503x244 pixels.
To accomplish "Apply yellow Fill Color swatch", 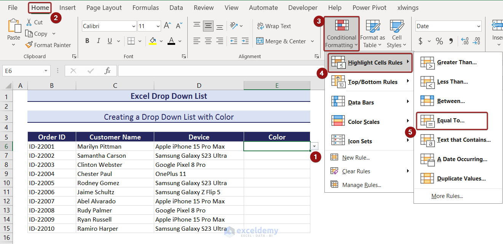I will click(x=153, y=41).
